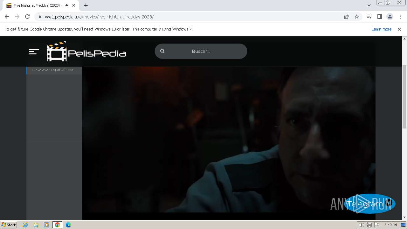The image size is (407, 229).
Task: Open media control icon in toolbar
Action: pos(369,17)
